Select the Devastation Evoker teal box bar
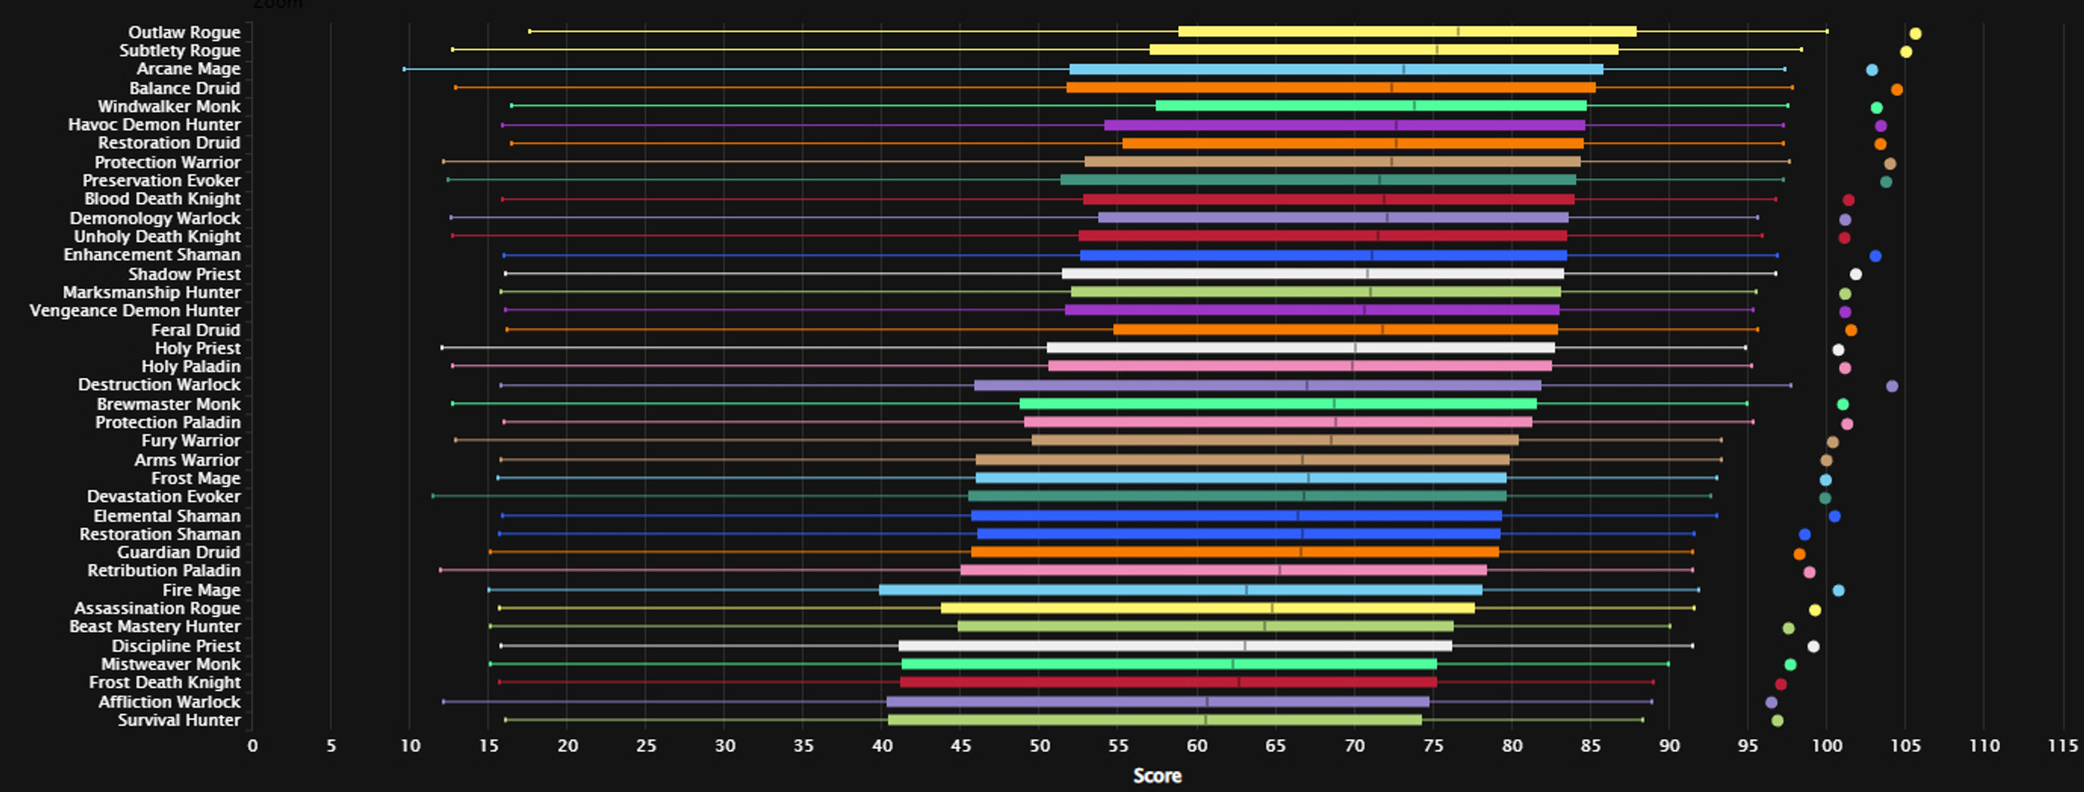Screen dimensions: 2084x792 click(1236, 497)
